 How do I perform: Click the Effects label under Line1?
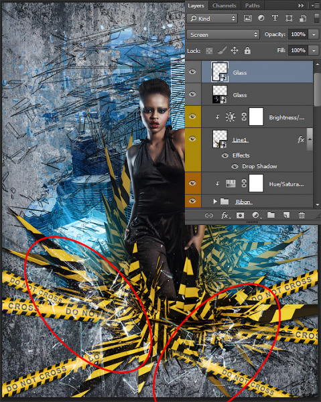241,155
